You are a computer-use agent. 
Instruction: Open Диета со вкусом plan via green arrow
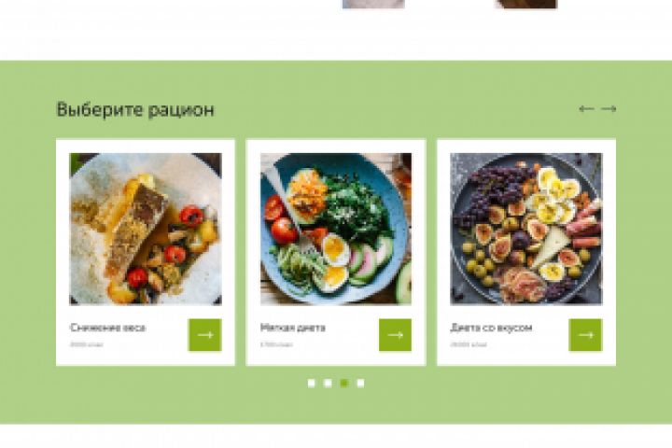(x=585, y=335)
